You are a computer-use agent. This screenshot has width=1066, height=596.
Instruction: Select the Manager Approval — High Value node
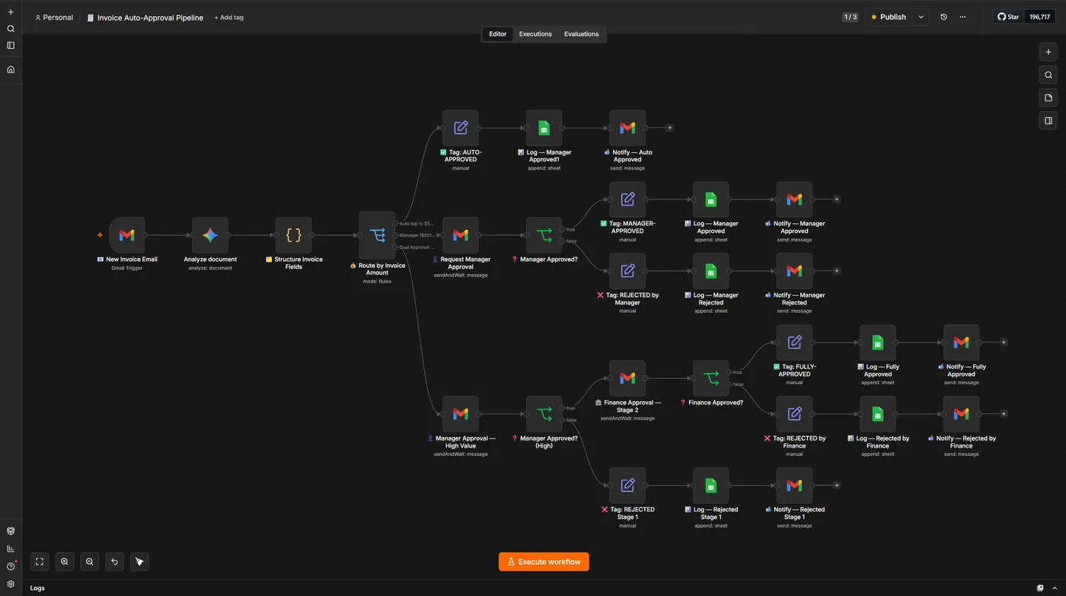point(461,414)
